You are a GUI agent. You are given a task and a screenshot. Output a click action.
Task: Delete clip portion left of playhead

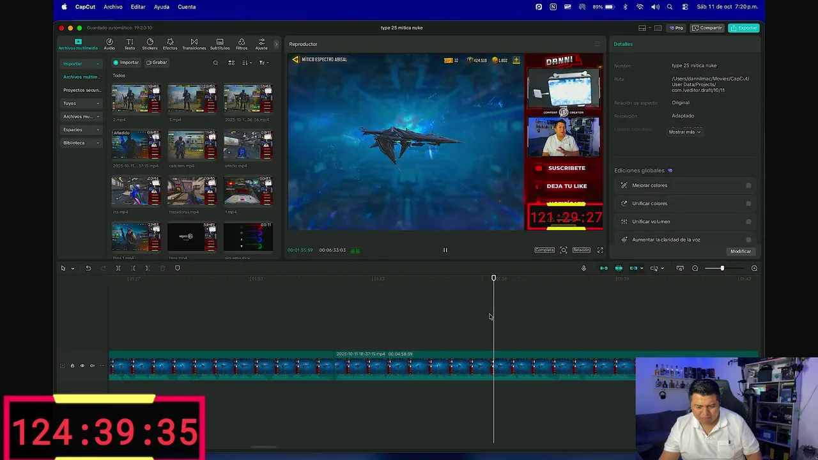coord(133,268)
